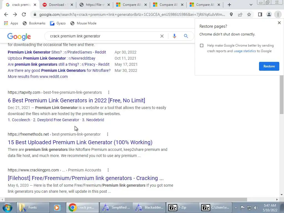Click the vertical page scrollbar thumb

[x=282, y=94]
